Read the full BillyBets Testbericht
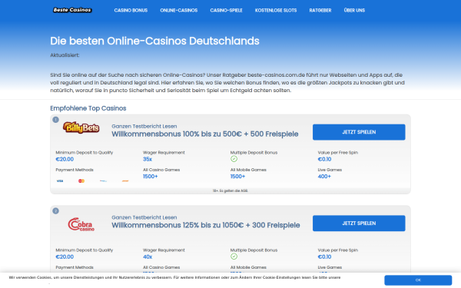The height and width of the screenshot is (288, 461). point(144,127)
